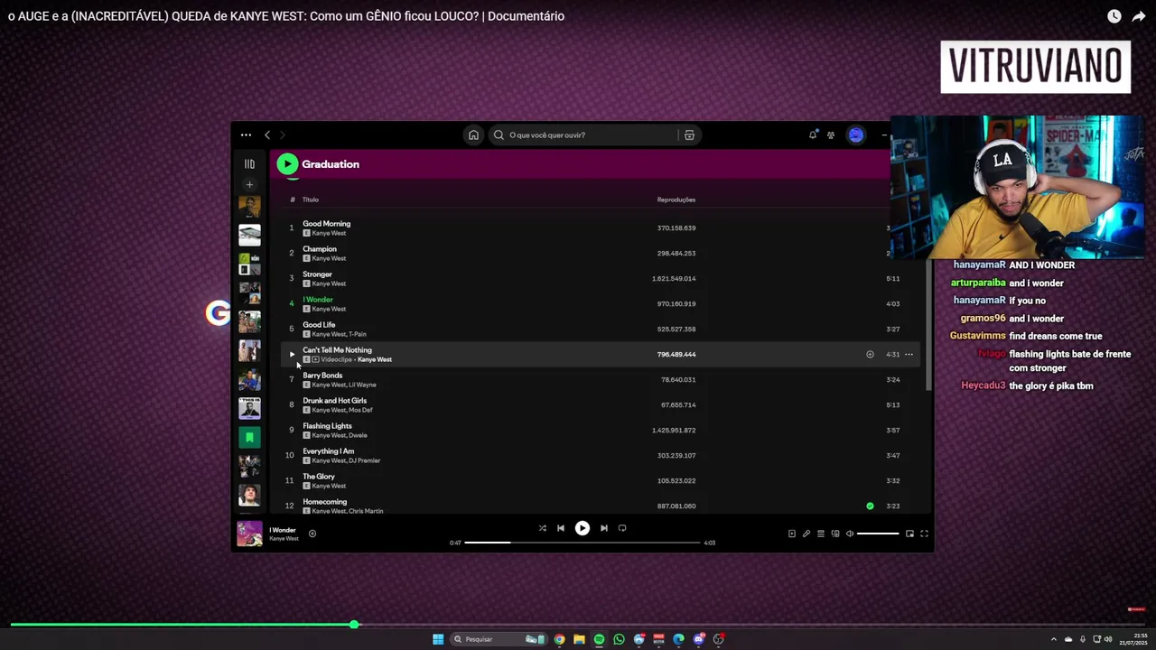Open 'Can't Tell Me Nothing' track title
The width and height of the screenshot is (1156, 650).
pyautogui.click(x=337, y=350)
